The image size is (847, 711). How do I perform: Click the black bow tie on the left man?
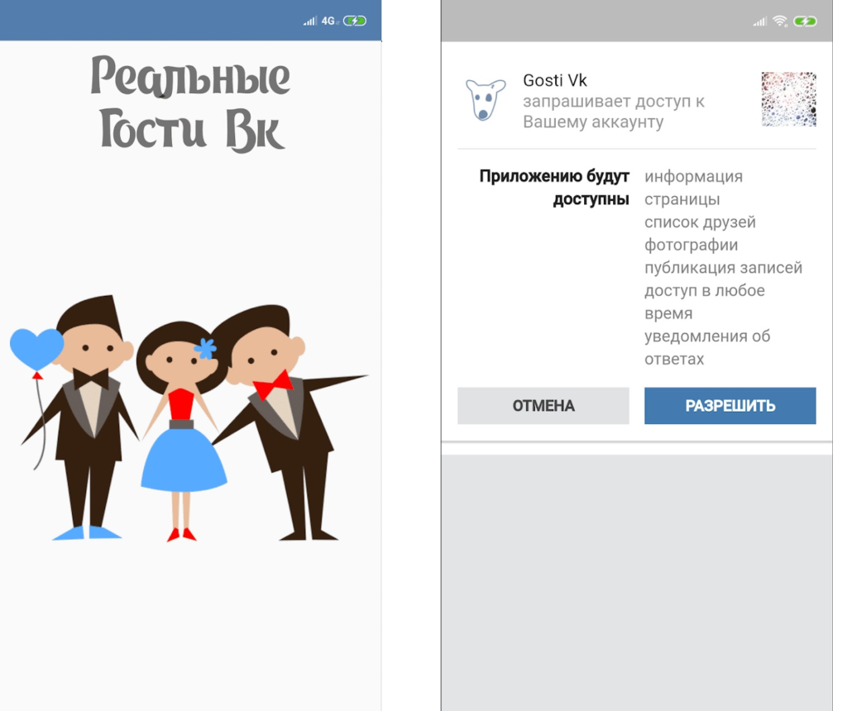(91, 379)
